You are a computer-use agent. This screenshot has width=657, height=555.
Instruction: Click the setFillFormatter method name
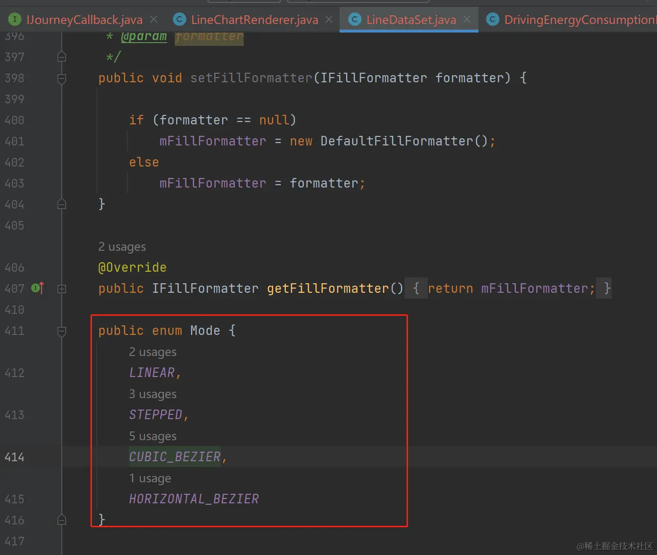pos(251,78)
